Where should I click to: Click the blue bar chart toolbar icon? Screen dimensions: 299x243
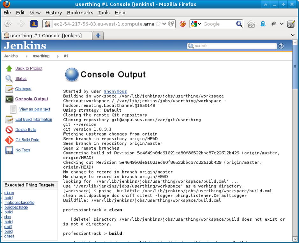click(34, 24)
